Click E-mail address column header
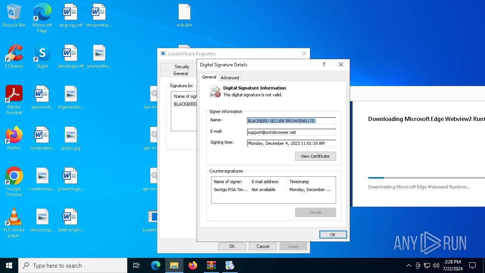 click(x=268, y=182)
